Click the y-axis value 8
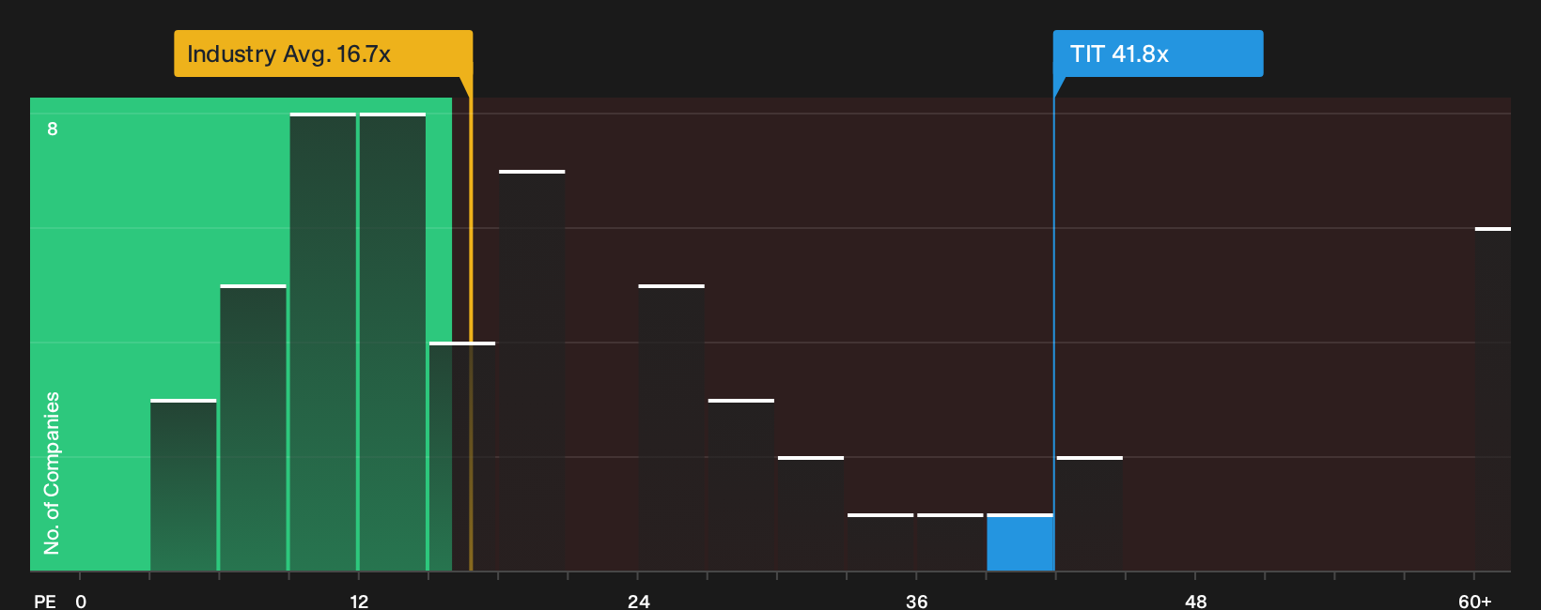 coord(53,129)
